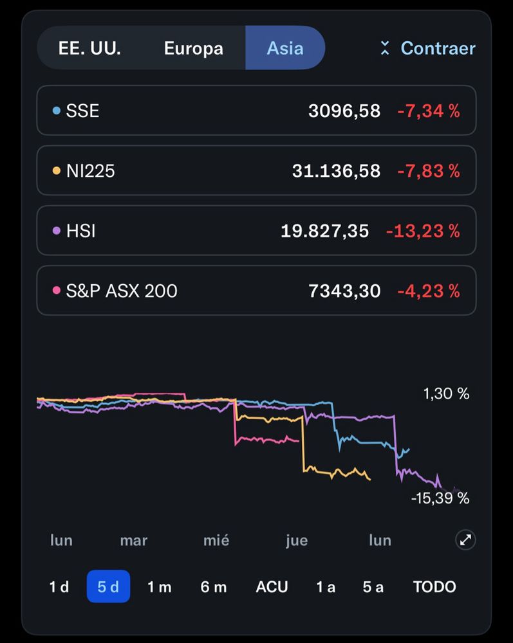The image size is (513, 643).
Task: Open the HSI index row
Action: (256, 230)
